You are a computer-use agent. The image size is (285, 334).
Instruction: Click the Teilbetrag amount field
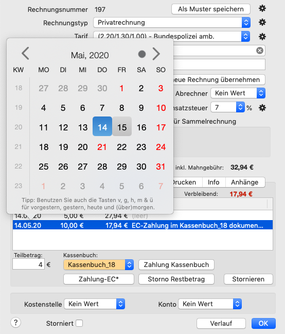point(28,264)
